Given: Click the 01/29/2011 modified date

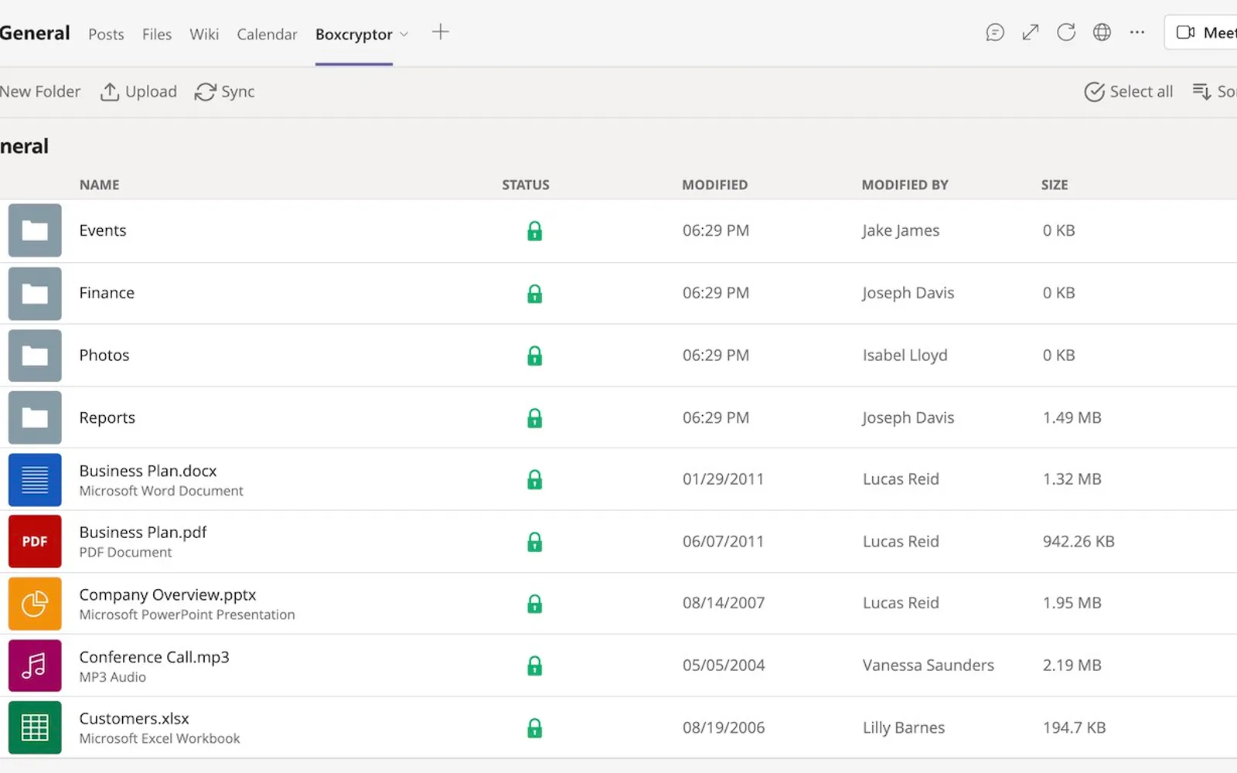Looking at the screenshot, I should coord(723,479).
